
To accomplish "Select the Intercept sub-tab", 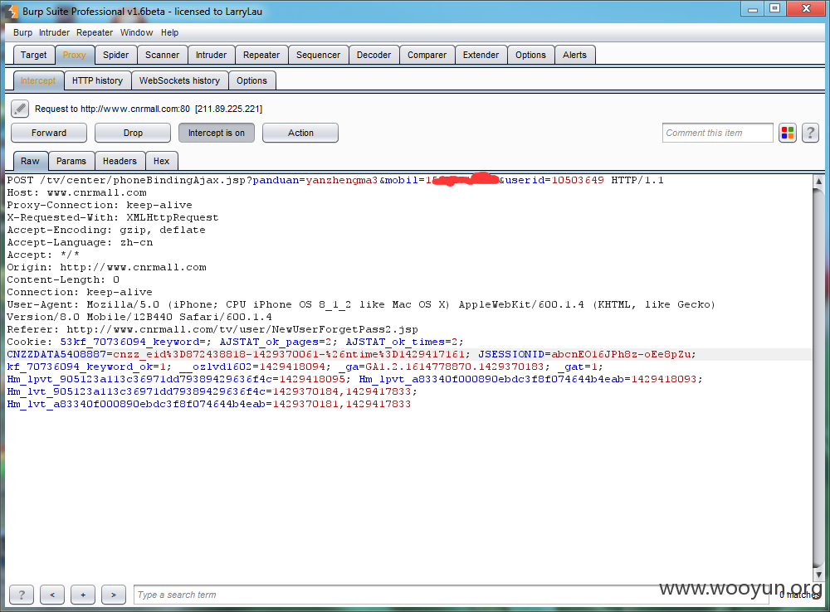I will click(x=38, y=80).
